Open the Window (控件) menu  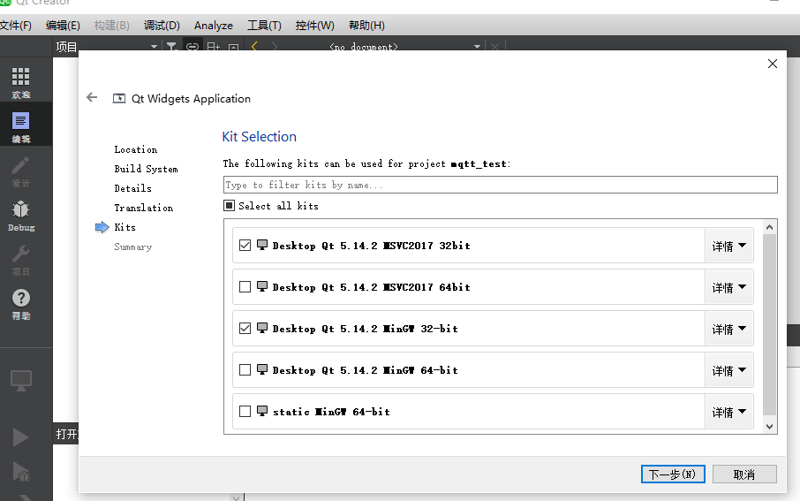pyautogui.click(x=315, y=25)
